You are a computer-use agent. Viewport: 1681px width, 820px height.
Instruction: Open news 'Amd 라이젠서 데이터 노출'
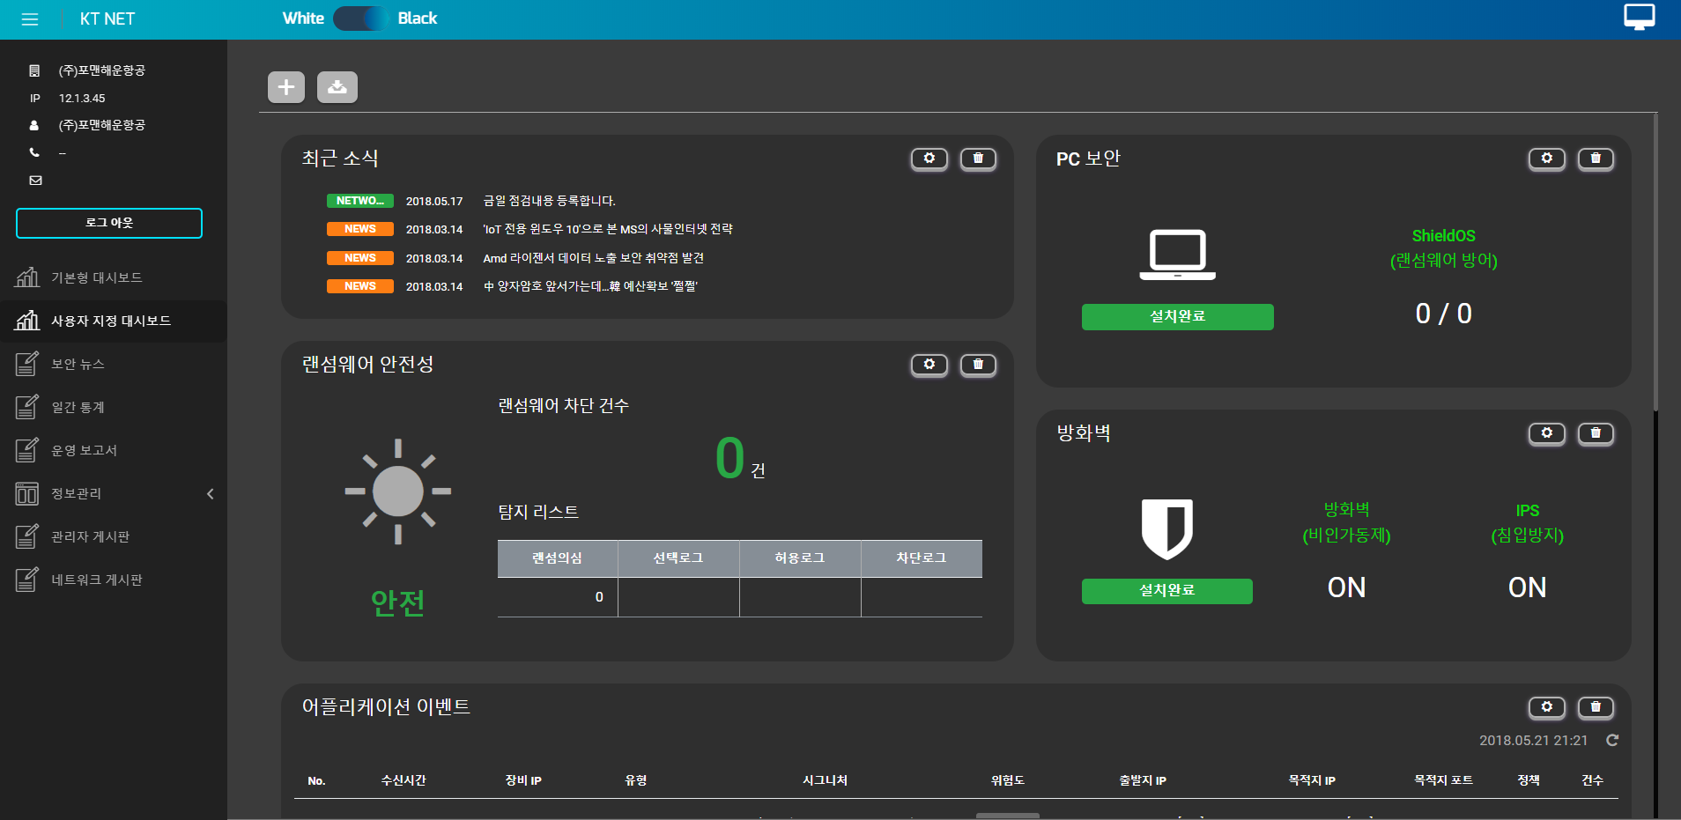tap(593, 258)
